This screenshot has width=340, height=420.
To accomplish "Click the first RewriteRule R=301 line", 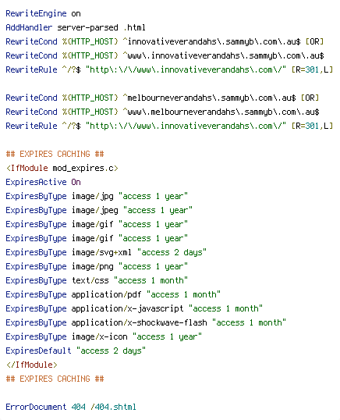I will click(x=169, y=69).
